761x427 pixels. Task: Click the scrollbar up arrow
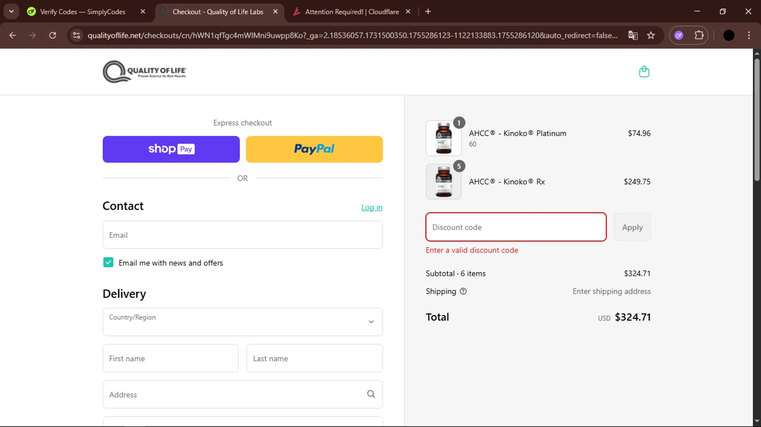point(757,53)
